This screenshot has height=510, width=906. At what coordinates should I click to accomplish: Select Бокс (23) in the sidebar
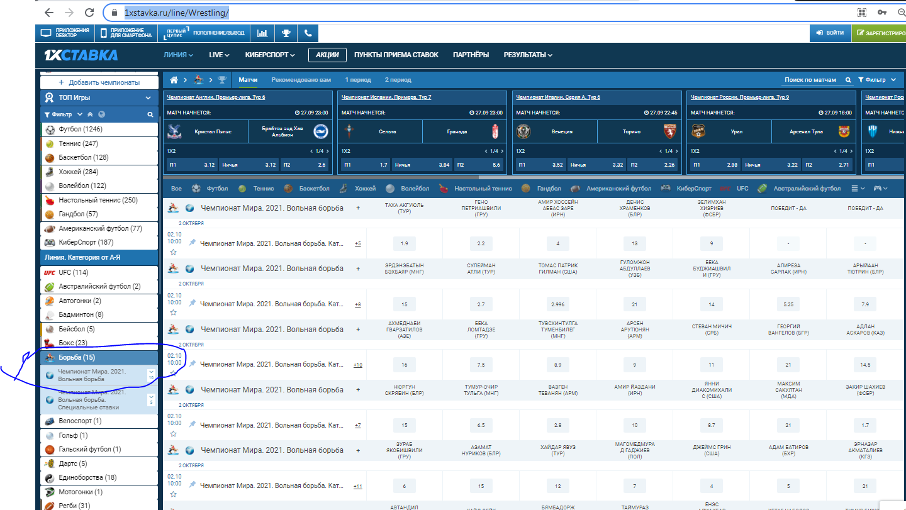99,343
